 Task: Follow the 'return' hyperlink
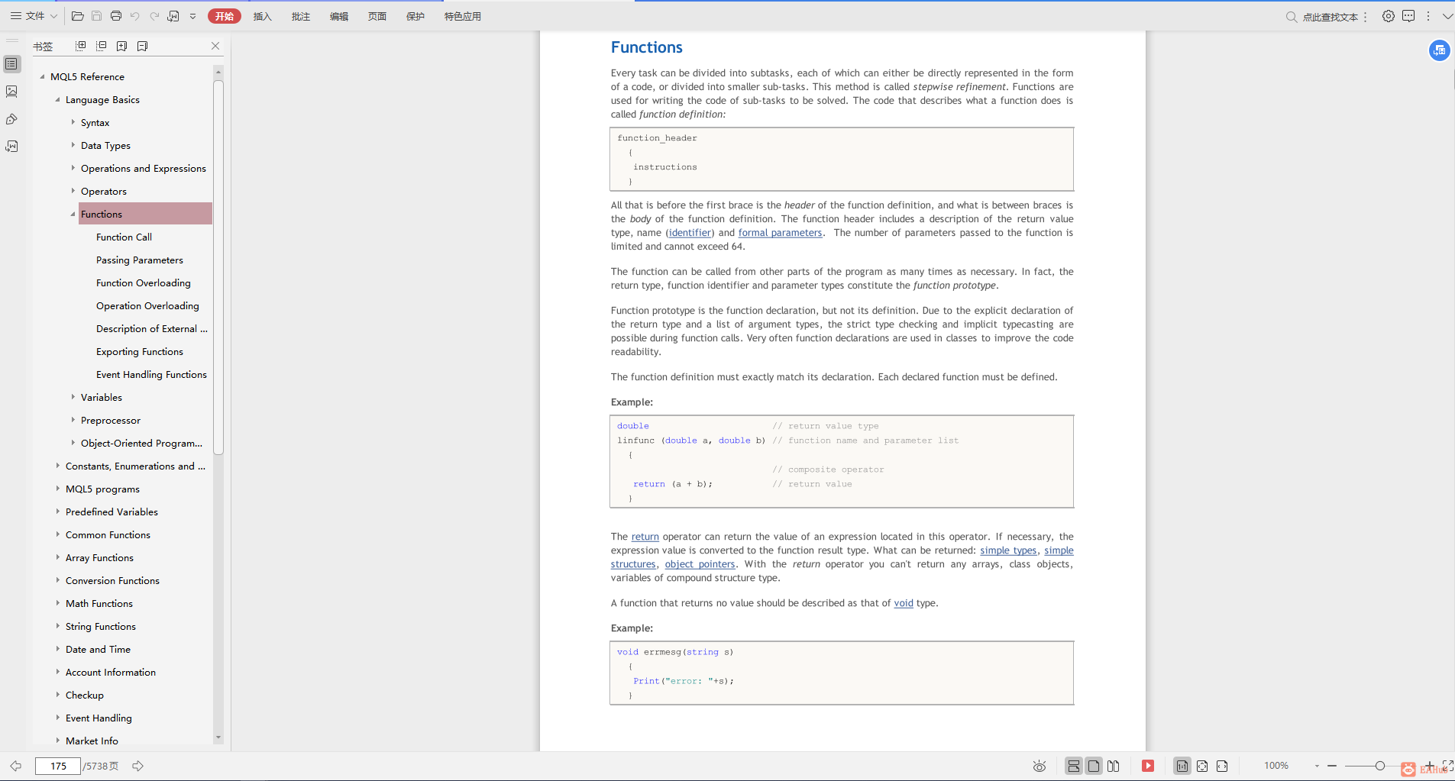[645, 537]
